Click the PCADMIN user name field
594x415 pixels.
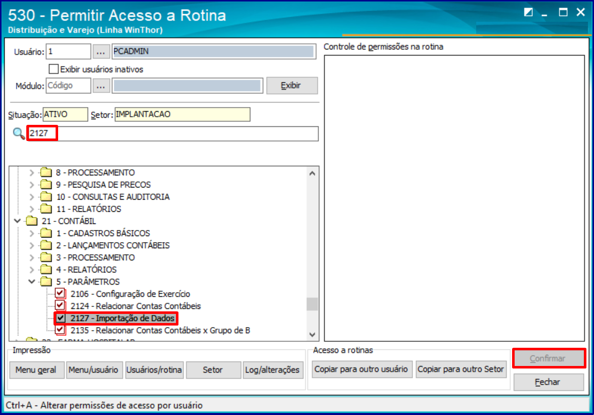[214, 52]
